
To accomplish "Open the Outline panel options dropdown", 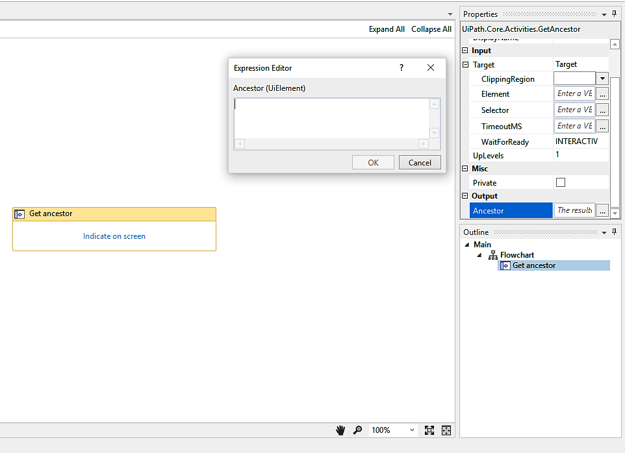I will click(604, 232).
